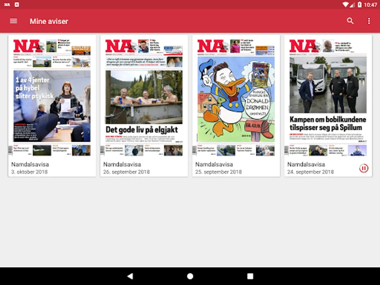Click Namdalsavisa label above 26. september 2018
Viewport: 380px width, 285px height.
coord(122,164)
